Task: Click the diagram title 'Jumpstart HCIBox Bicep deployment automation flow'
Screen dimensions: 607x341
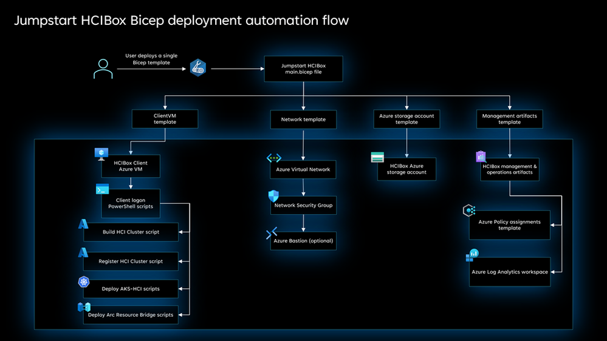Action: coord(182,21)
